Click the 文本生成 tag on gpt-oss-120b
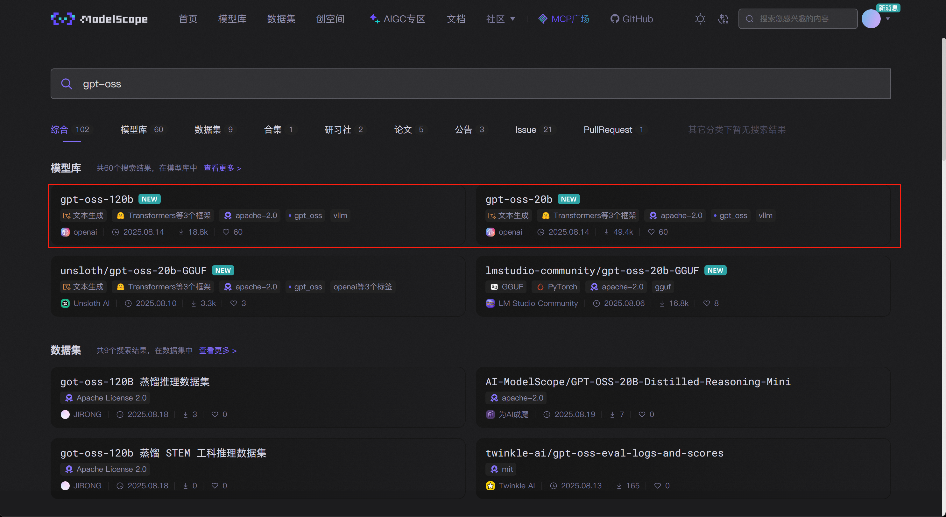Image resolution: width=946 pixels, height=517 pixels. (x=83, y=216)
